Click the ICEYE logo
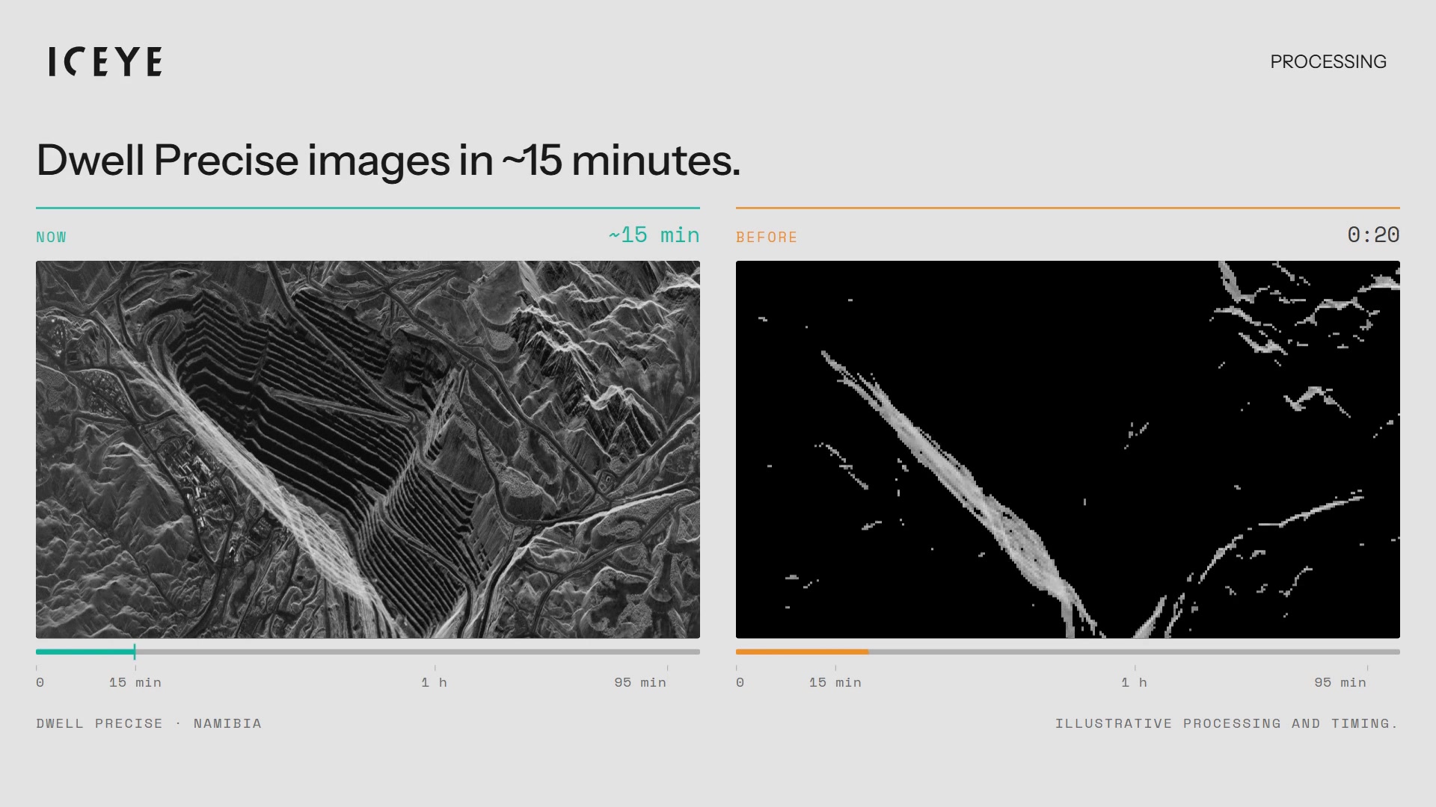The image size is (1436, 807). (105, 61)
